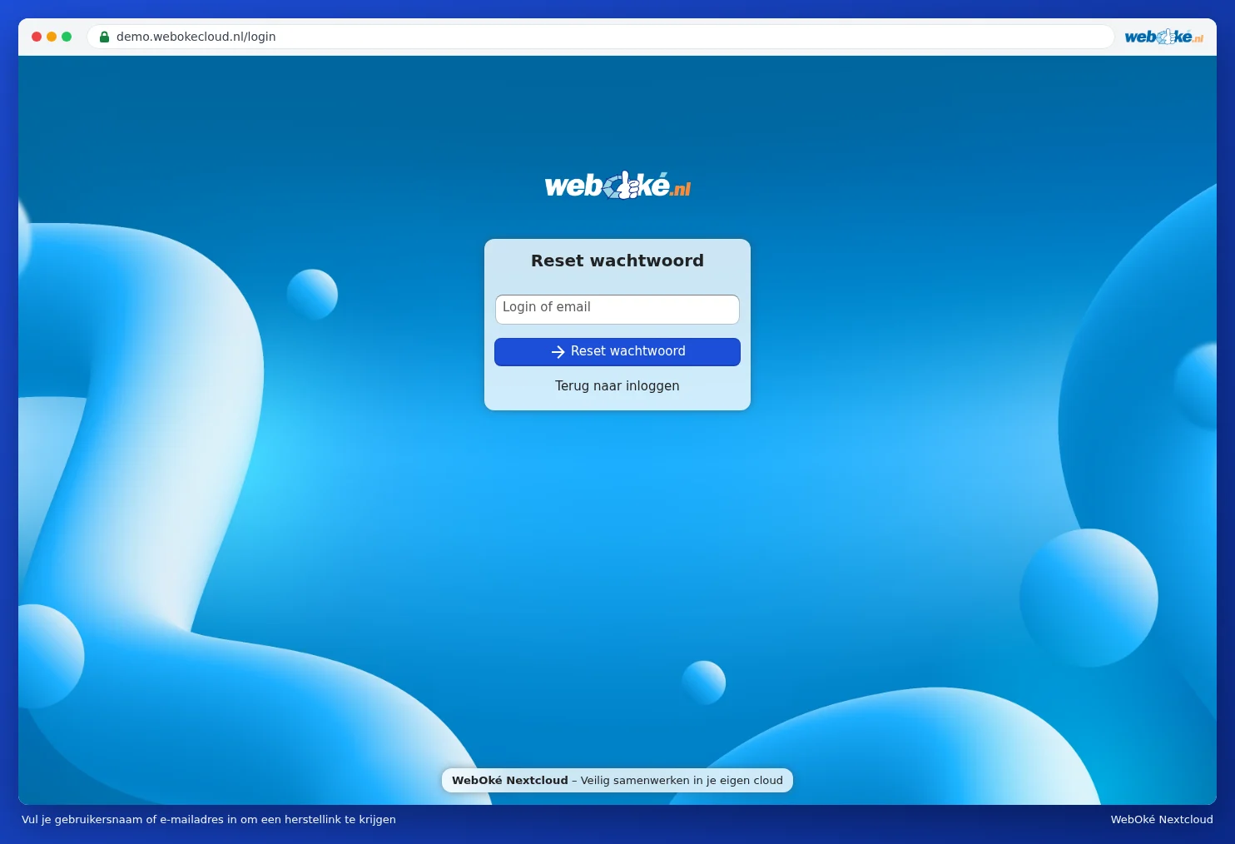Click the green padlock icon in the address bar
This screenshot has height=844, width=1235.
point(104,37)
